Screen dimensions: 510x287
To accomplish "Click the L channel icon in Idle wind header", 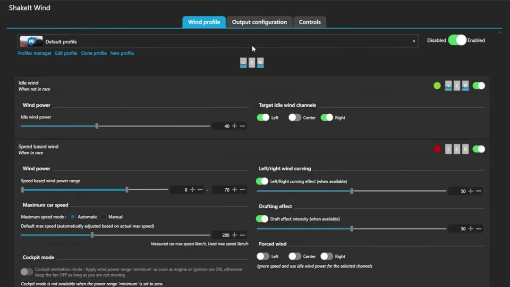I will pos(449,85).
